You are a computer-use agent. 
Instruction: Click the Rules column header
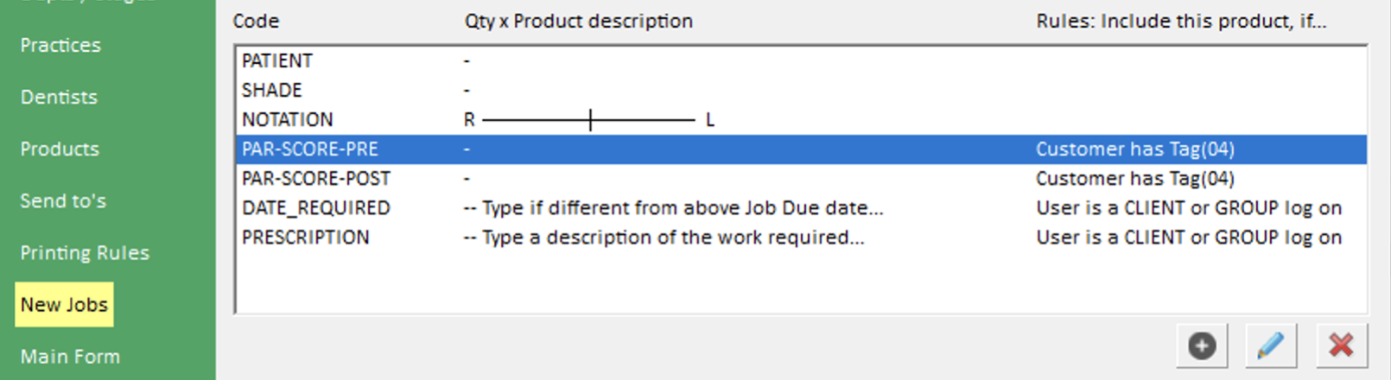pyautogui.click(x=1181, y=21)
